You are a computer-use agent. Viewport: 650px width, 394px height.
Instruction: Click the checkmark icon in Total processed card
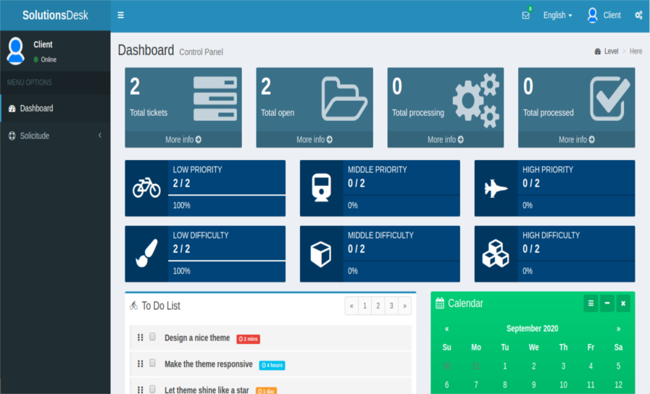[609, 98]
